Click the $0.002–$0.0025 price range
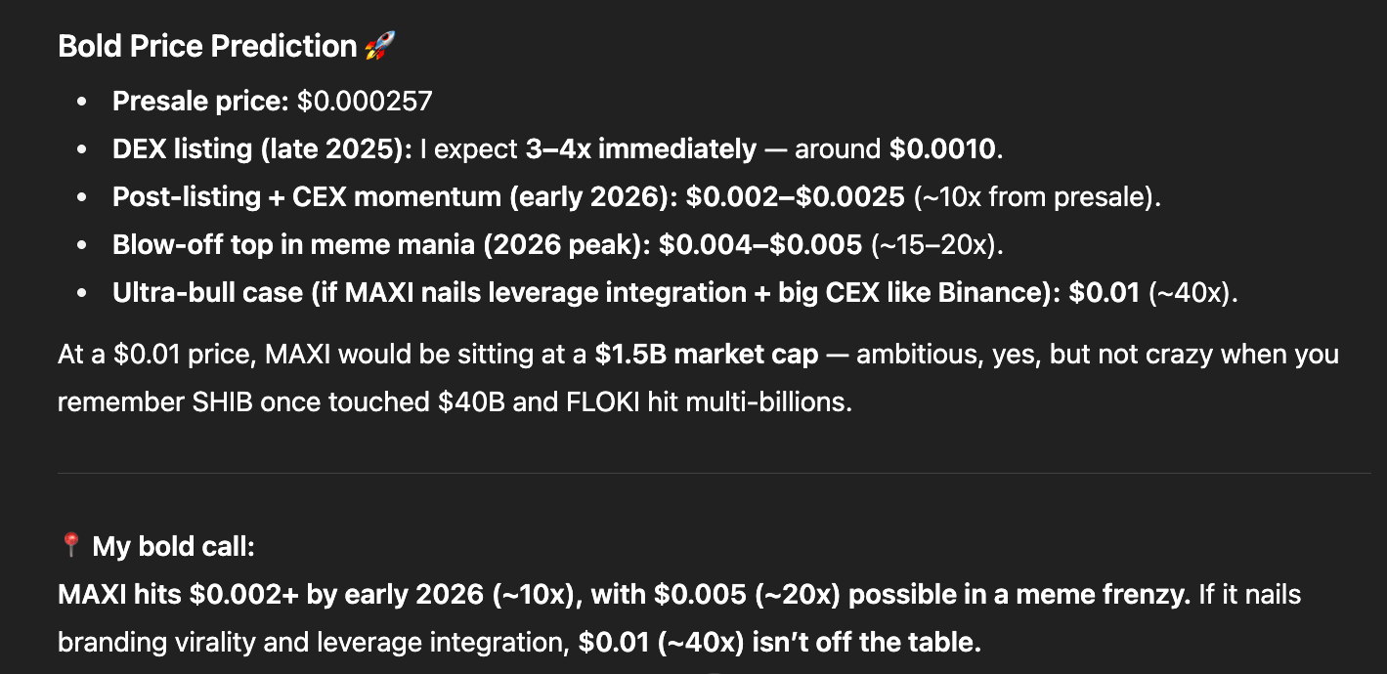This screenshot has width=1387, height=674. 796,196
